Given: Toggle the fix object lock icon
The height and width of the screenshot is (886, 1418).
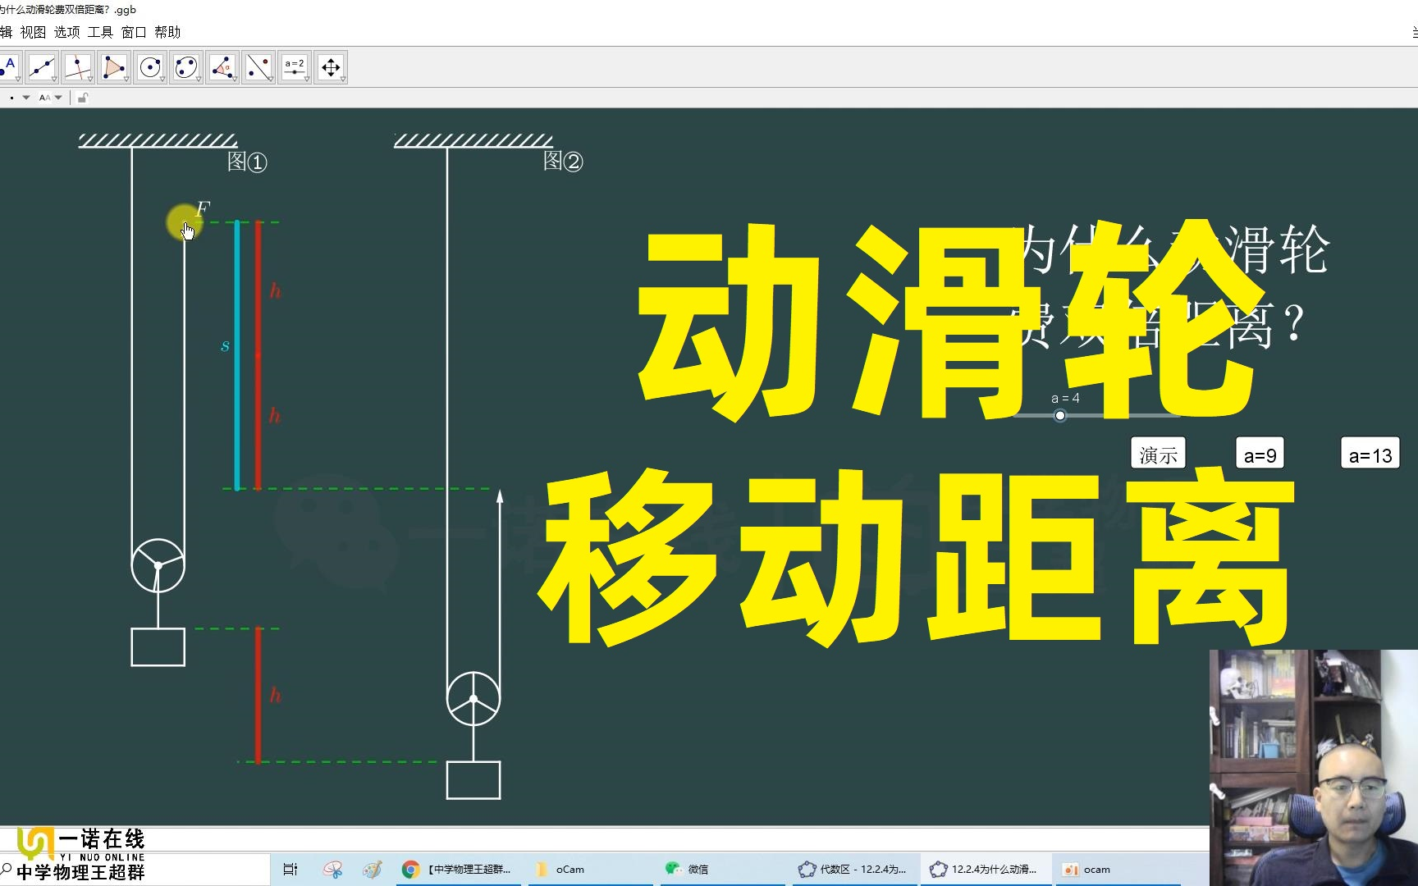Looking at the screenshot, I should [x=82, y=98].
